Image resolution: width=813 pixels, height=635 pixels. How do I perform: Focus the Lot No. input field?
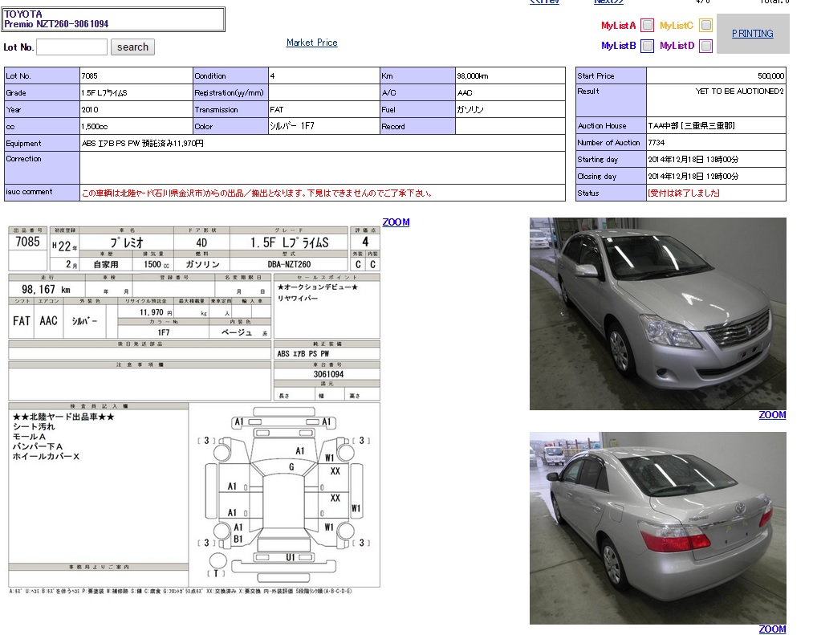[x=71, y=47]
